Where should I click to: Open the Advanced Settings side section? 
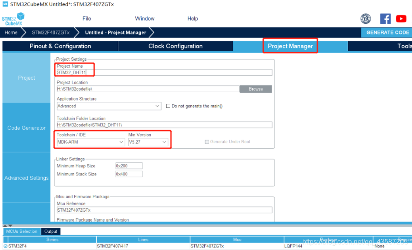coord(26,178)
